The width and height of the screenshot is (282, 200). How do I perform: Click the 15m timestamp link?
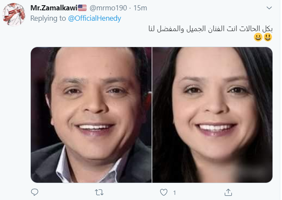140,8
